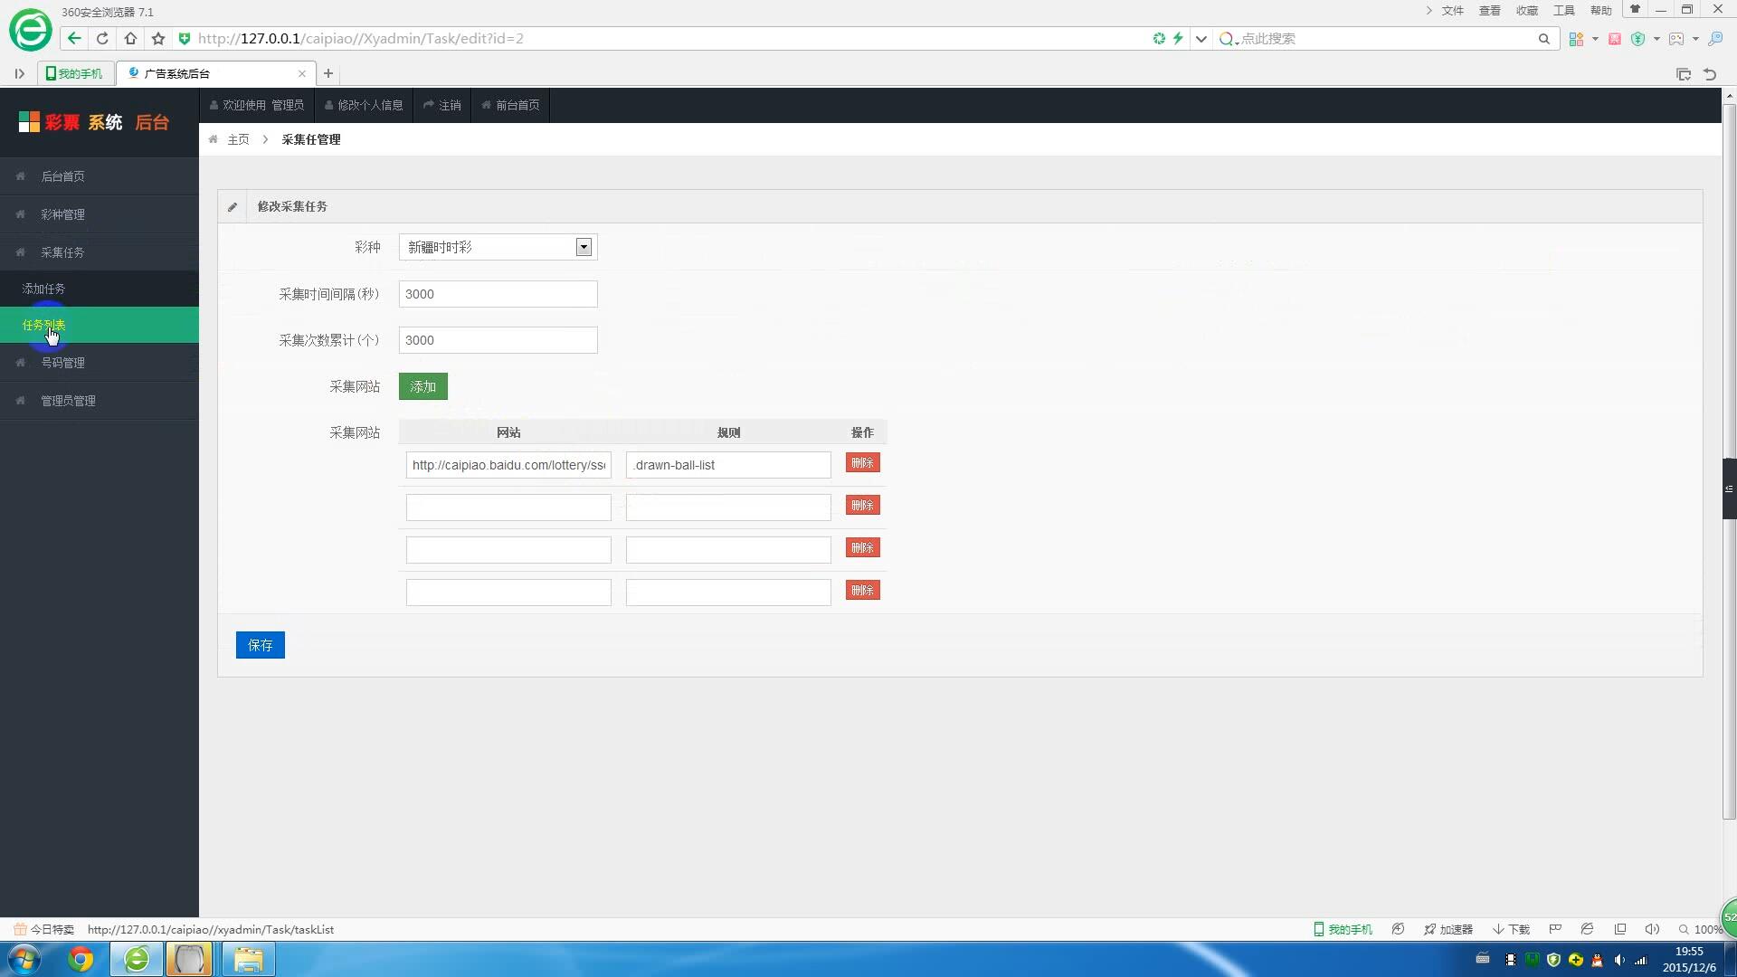Click the red ticket extension icon
The height and width of the screenshot is (977, 1737).
pyautogui.click(x=1615, y=39)
